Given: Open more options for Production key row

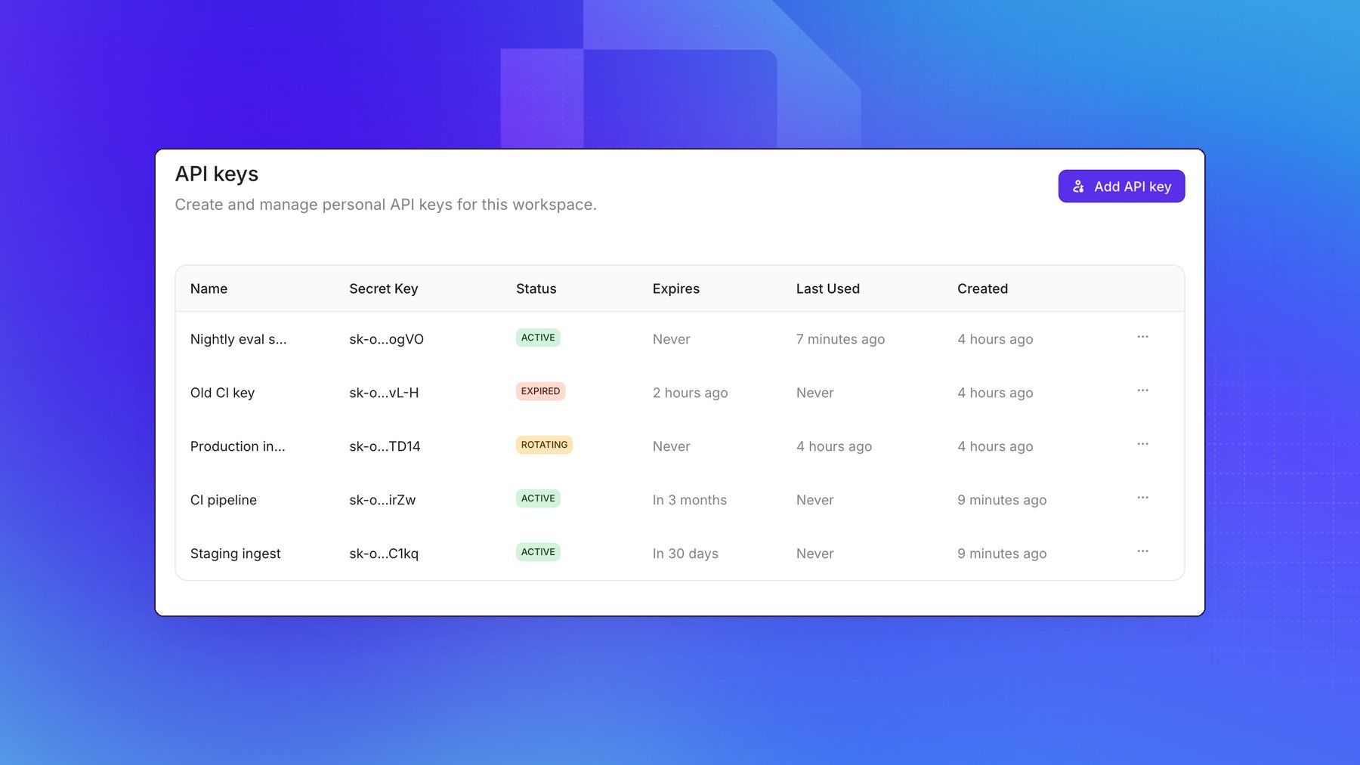Looking at the screenshot, I should click(x=1142, y=444).
